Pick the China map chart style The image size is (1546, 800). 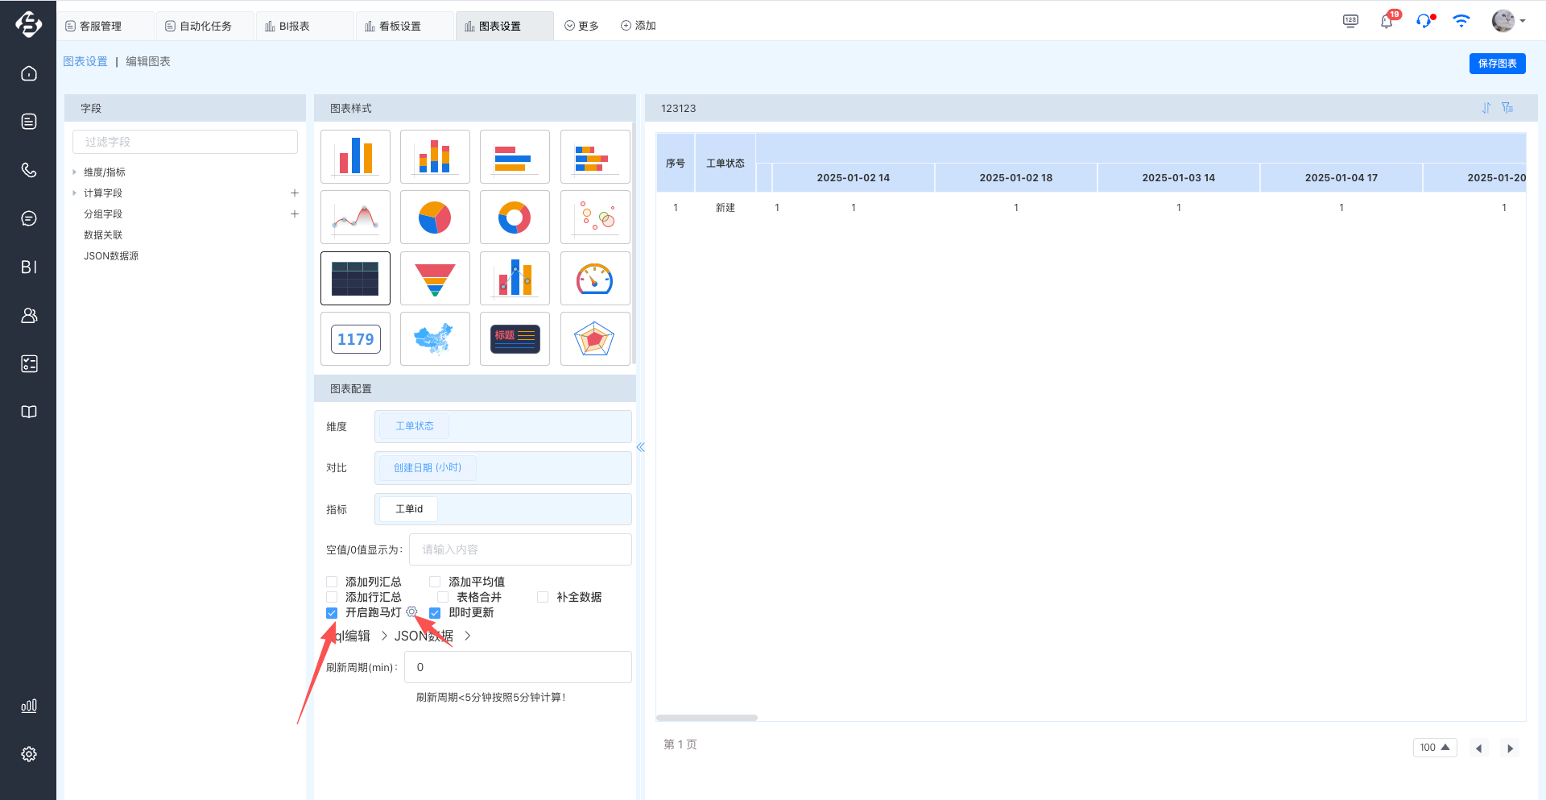[435, 339]
